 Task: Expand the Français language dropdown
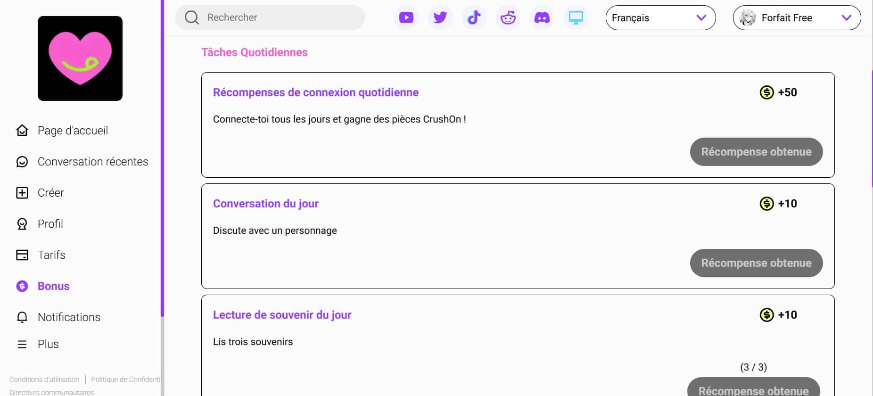(x=660, y=18)
